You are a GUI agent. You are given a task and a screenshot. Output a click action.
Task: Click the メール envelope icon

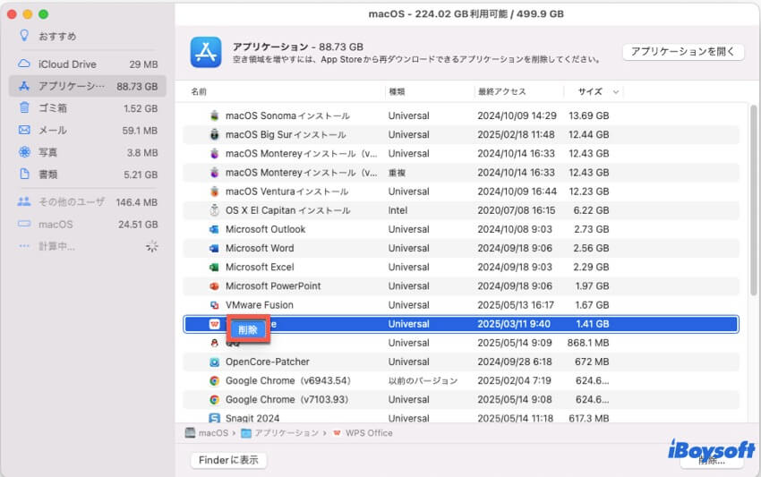coord(24,130)
